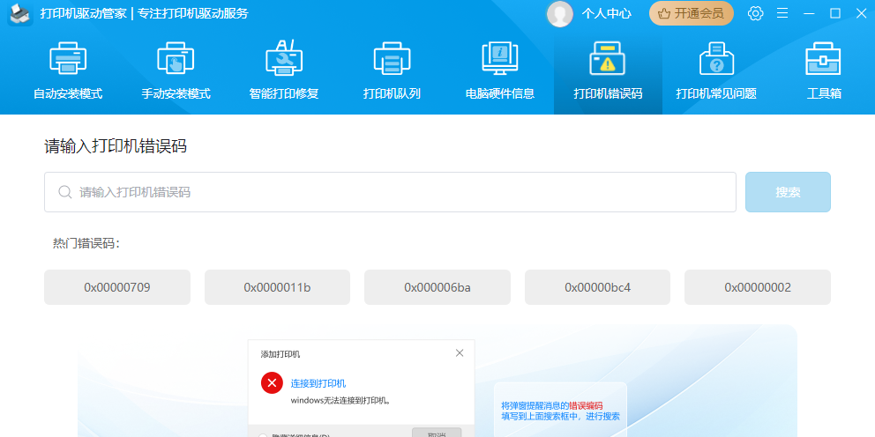Pick error code 0x00000bc4

[x=597, y=287]
